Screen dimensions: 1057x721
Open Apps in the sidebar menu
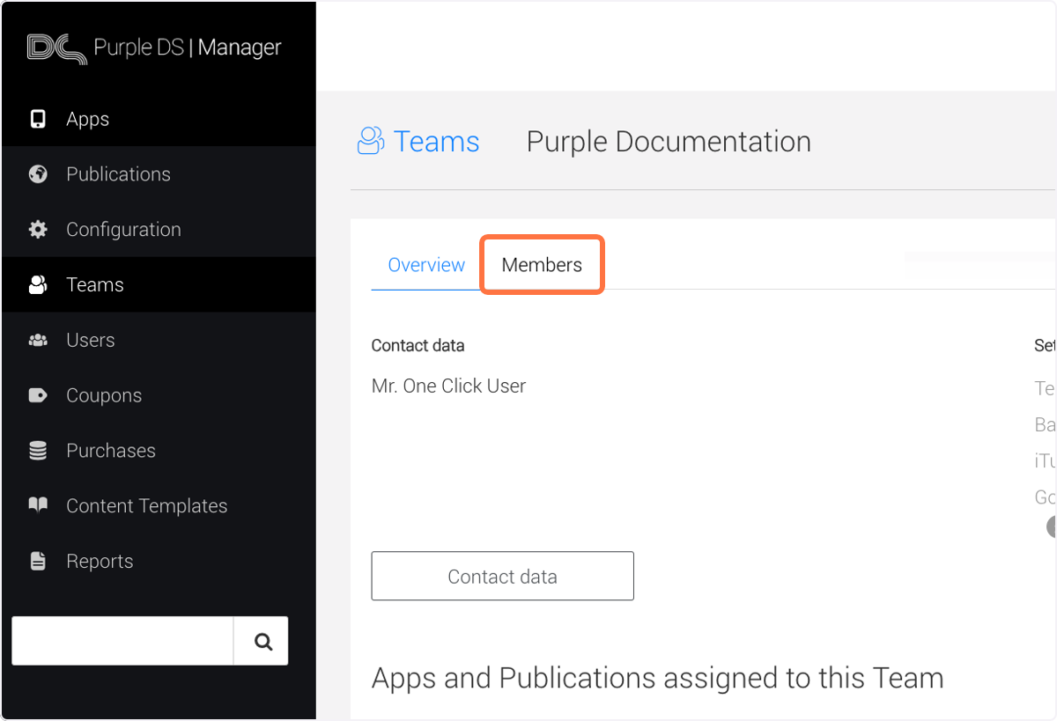(x=159, y=119)
